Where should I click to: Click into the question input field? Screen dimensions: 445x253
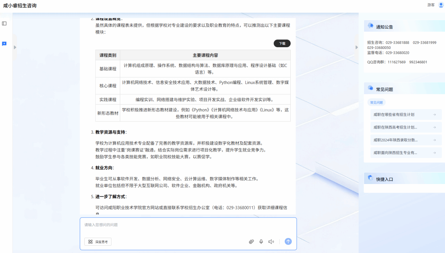188,225
